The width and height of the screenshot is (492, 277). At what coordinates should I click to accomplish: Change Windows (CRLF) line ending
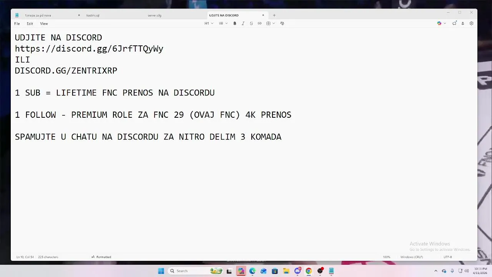(x=411, y=257)
